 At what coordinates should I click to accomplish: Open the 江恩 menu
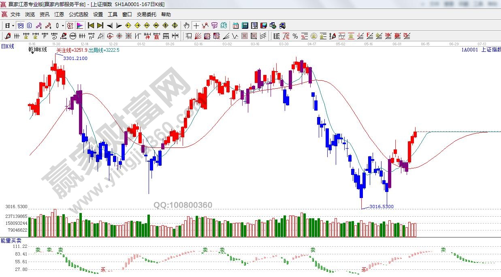tap(59, 15)
